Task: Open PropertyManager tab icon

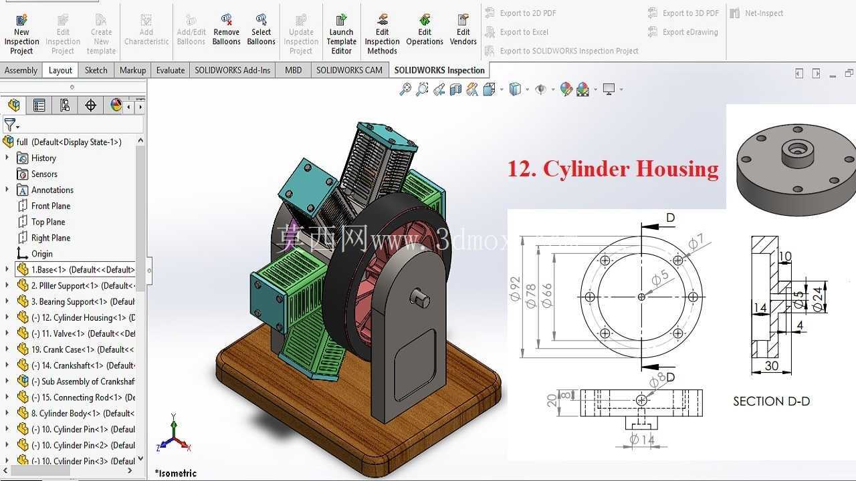Action: tap(39, 105)
